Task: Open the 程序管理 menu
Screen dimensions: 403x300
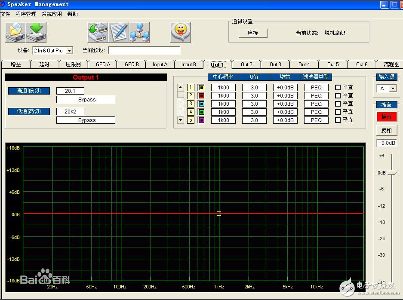Action: pos(26,14)
